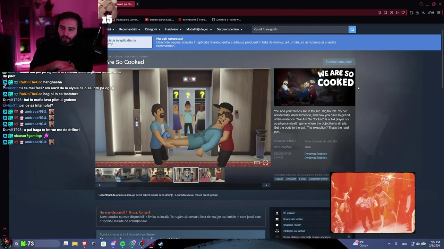Open the Aria AI button
This screenshot has width=444, height=249.
431,13
